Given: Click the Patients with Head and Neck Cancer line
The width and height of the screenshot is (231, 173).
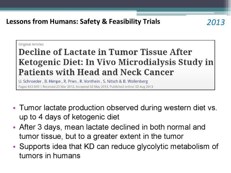Looking at the screenshot, I should pos(96,72).
